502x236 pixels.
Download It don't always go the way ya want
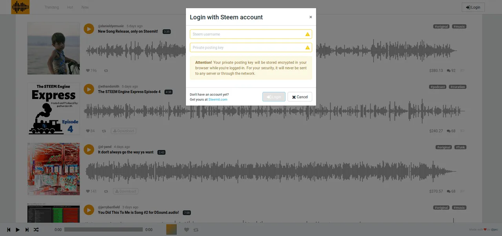125,191
